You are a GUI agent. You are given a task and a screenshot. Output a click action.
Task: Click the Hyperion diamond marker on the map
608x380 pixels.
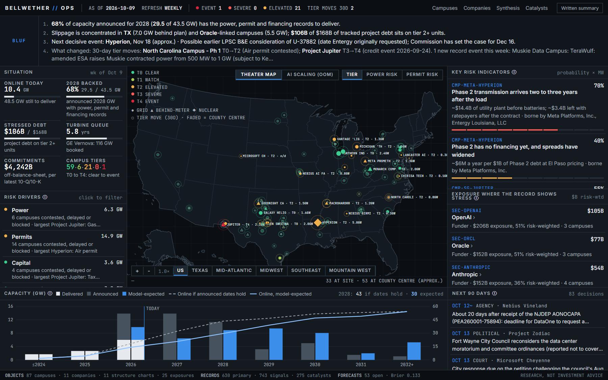pyautogui.click(x=318, y=223)
